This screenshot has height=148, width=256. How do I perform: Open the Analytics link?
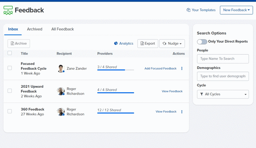click(126, 43)
